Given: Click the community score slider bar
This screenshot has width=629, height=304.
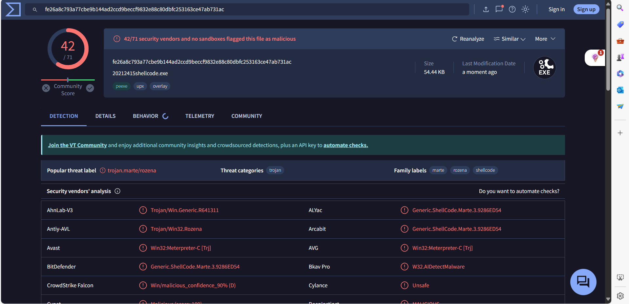Looking at the screenshot, I should (x=68, y=80).
